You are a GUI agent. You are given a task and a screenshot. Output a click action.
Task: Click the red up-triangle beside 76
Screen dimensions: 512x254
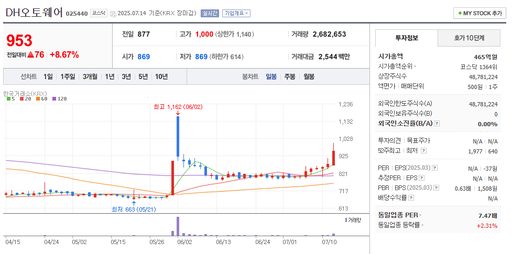click(x=31, y=55)
